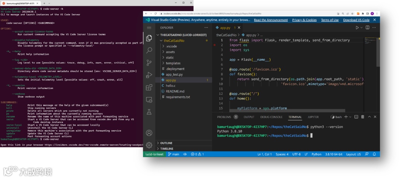The height and width of the screenshot is (179, 402).
Task: Dismiss the VS Code preview banner
Action: [x=374, y=20]
